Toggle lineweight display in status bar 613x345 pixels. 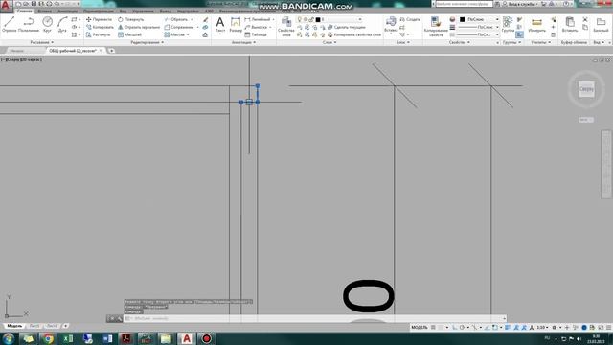(508, 328)
